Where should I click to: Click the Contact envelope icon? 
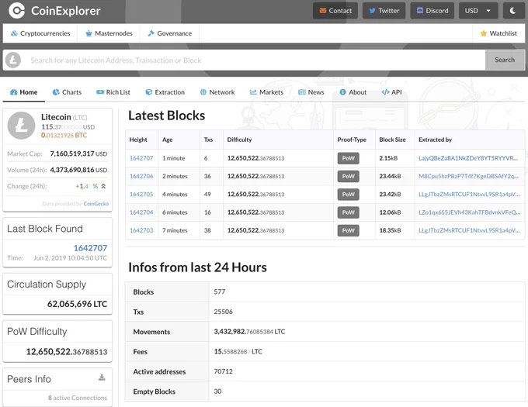tap(322, 11)
